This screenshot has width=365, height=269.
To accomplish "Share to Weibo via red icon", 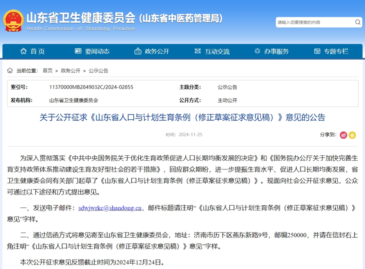I will [344, 135].
